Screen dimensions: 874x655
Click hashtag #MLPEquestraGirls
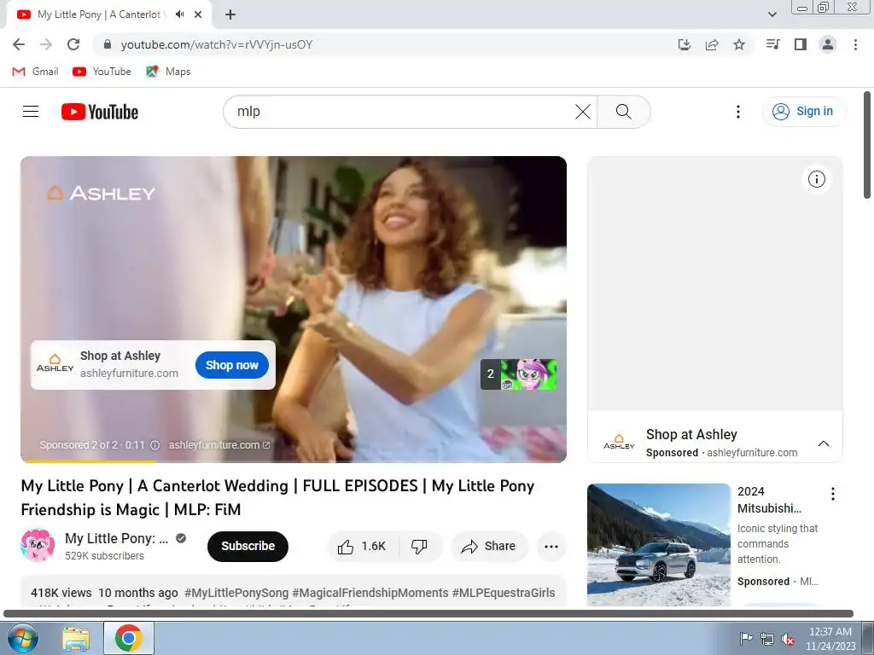click(x=504, y=593)
